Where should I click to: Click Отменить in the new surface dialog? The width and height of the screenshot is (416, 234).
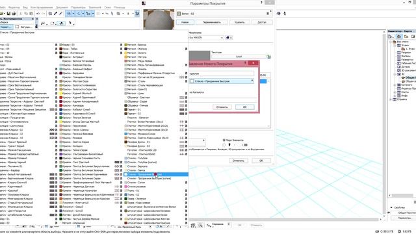click(222, 107)
